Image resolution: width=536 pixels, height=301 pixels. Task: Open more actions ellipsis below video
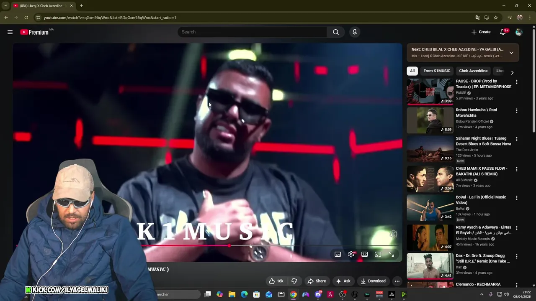point(397,281)
